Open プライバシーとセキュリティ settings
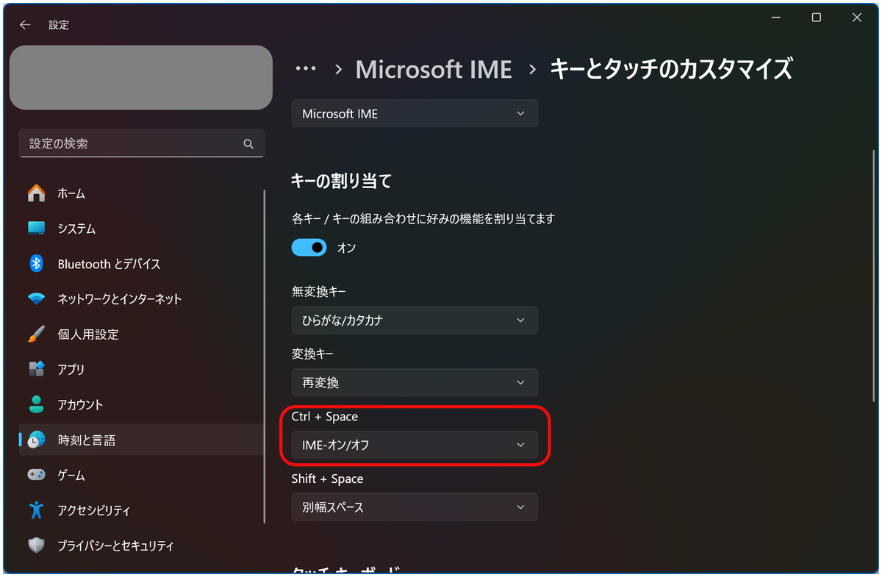This screenshot has width=882, height=577. click(141, 545)
